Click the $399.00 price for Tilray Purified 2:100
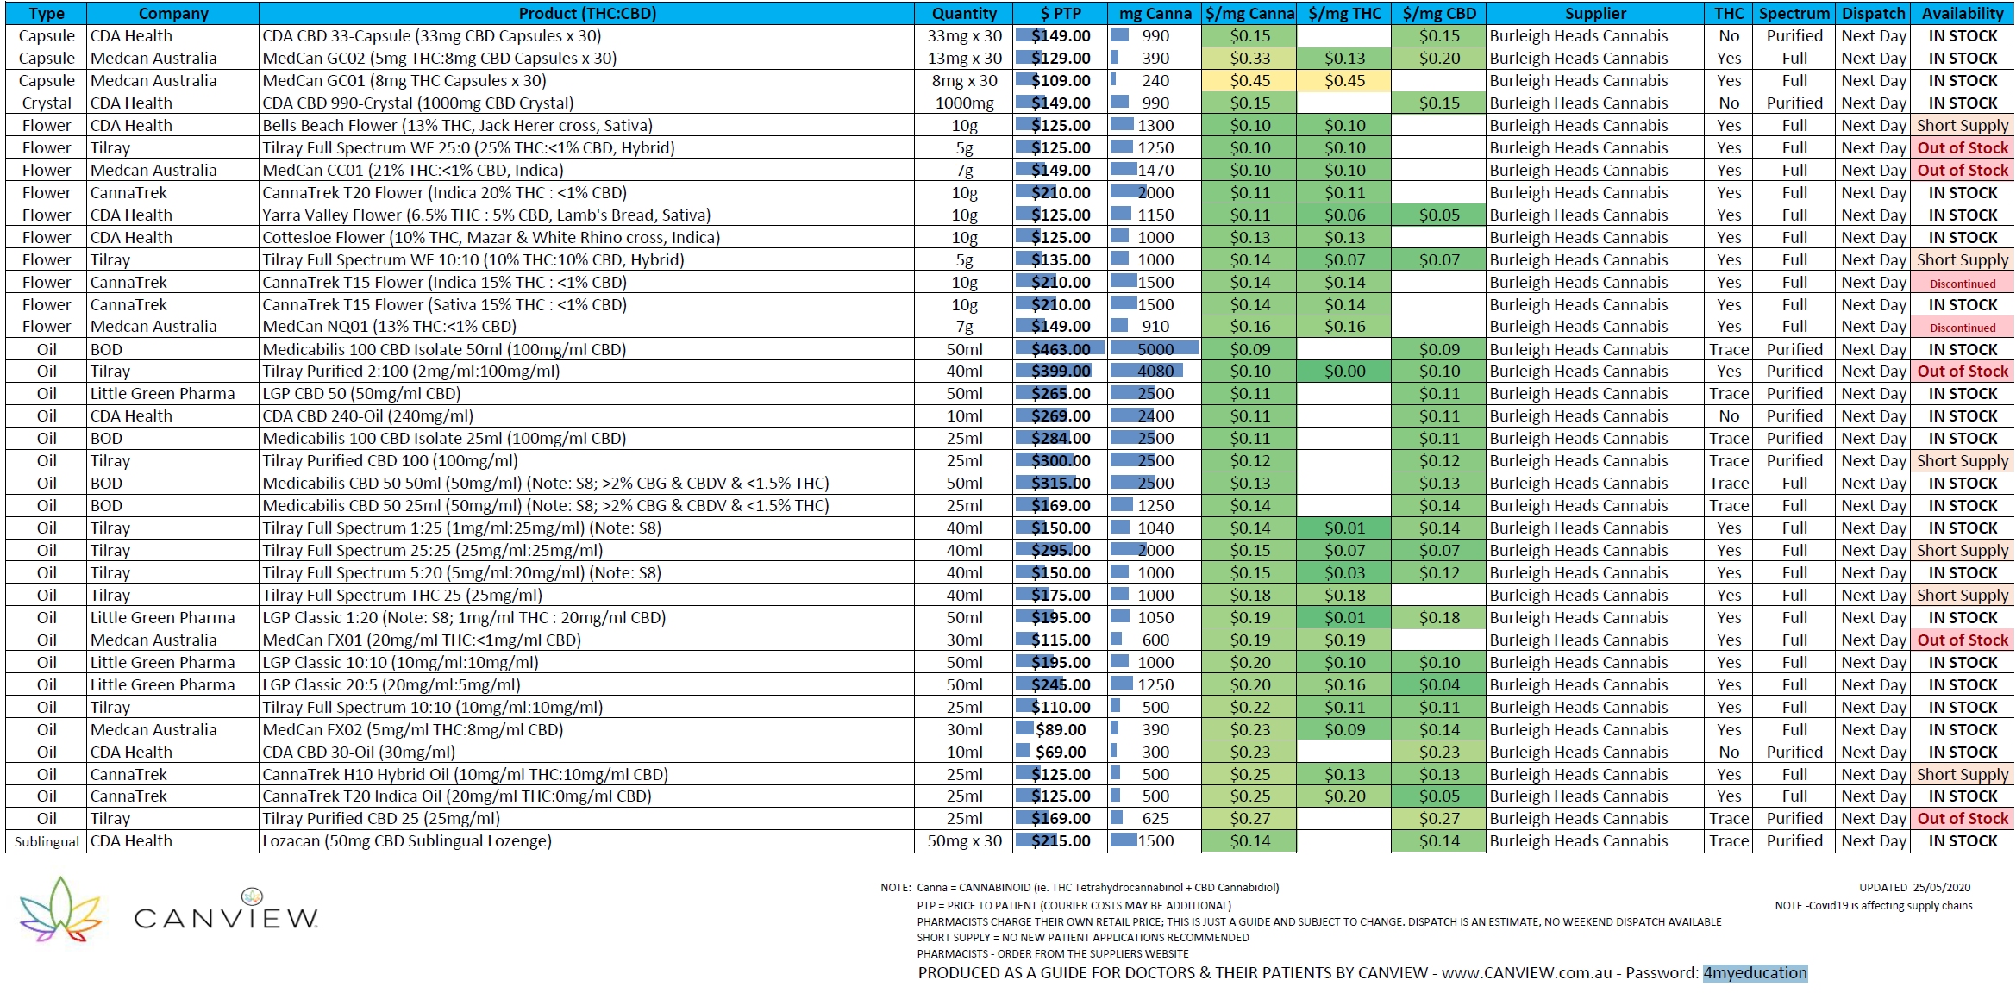This screenshot has height=993, width=2016. tap(1061, 372)
